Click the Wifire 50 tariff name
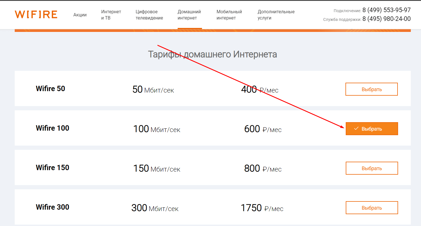This screenshot has width=421, height=226. (50, 89)
